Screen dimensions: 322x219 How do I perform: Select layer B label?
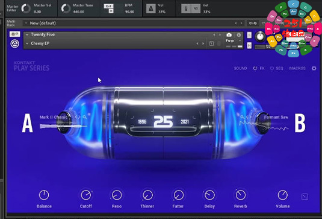(x=300, y=123)
